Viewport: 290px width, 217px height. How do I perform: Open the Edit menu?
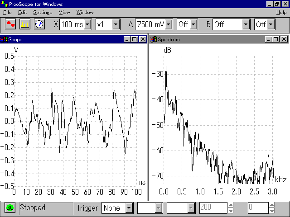[x=22, y=12]
